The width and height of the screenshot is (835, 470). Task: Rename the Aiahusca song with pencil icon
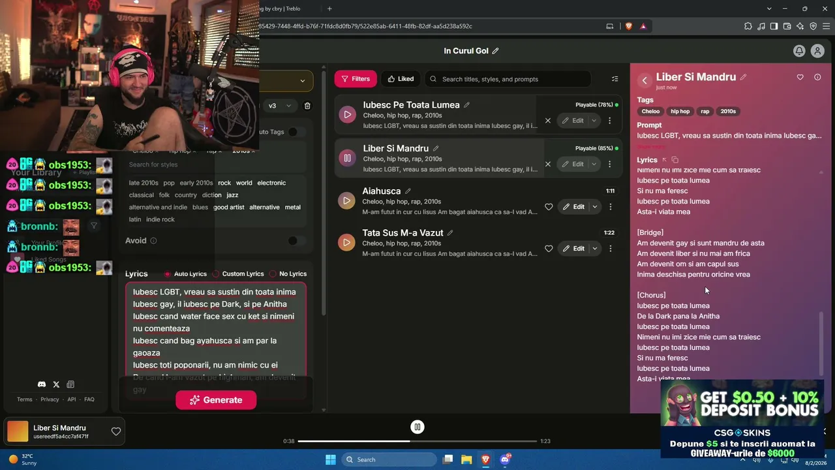point(408,191)
